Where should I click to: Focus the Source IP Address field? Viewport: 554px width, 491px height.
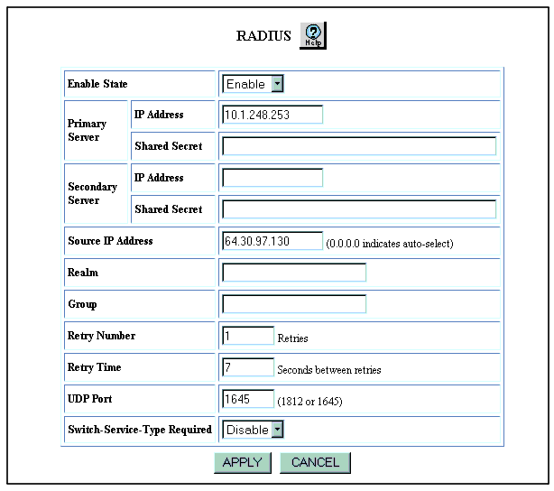272,241
